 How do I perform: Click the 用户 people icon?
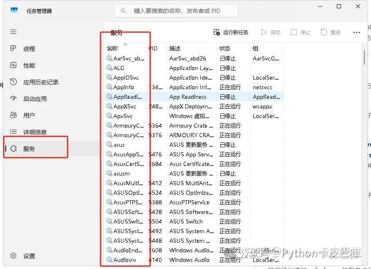tap(13, 115)
